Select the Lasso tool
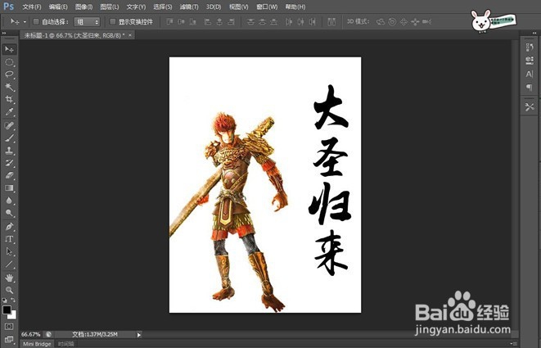The image size is (541, 348). pos(9,75)
